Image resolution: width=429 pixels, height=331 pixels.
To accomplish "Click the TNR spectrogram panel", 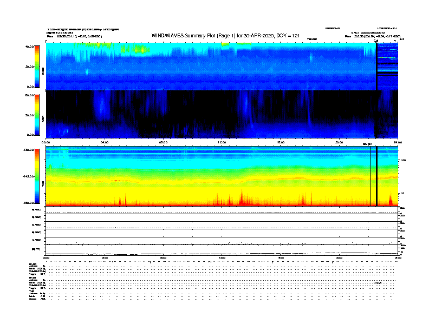I will [x=222, y=176].
